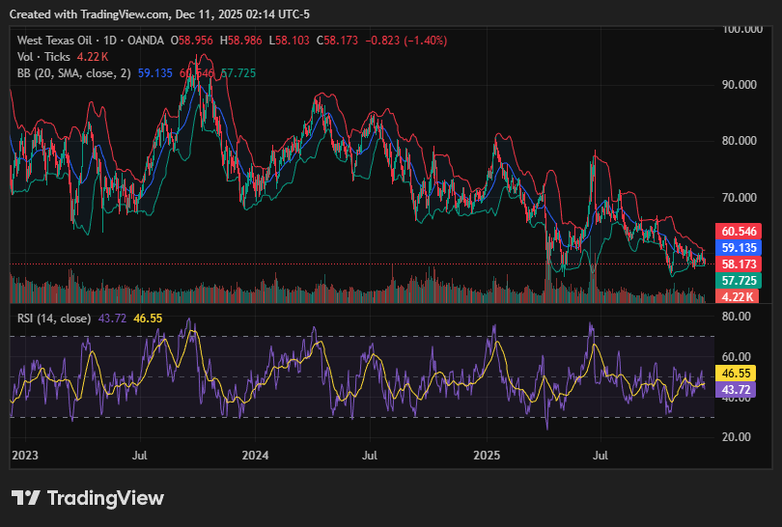Click the green 57.725 lower band price tag
This screenshot has width=782, height=527.
pyautogui.click(x=739, y=280)
